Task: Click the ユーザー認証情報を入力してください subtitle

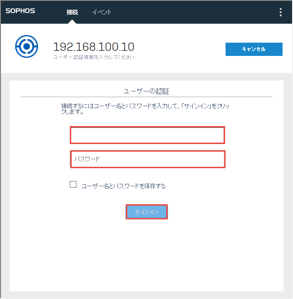Action: [94, 57]
